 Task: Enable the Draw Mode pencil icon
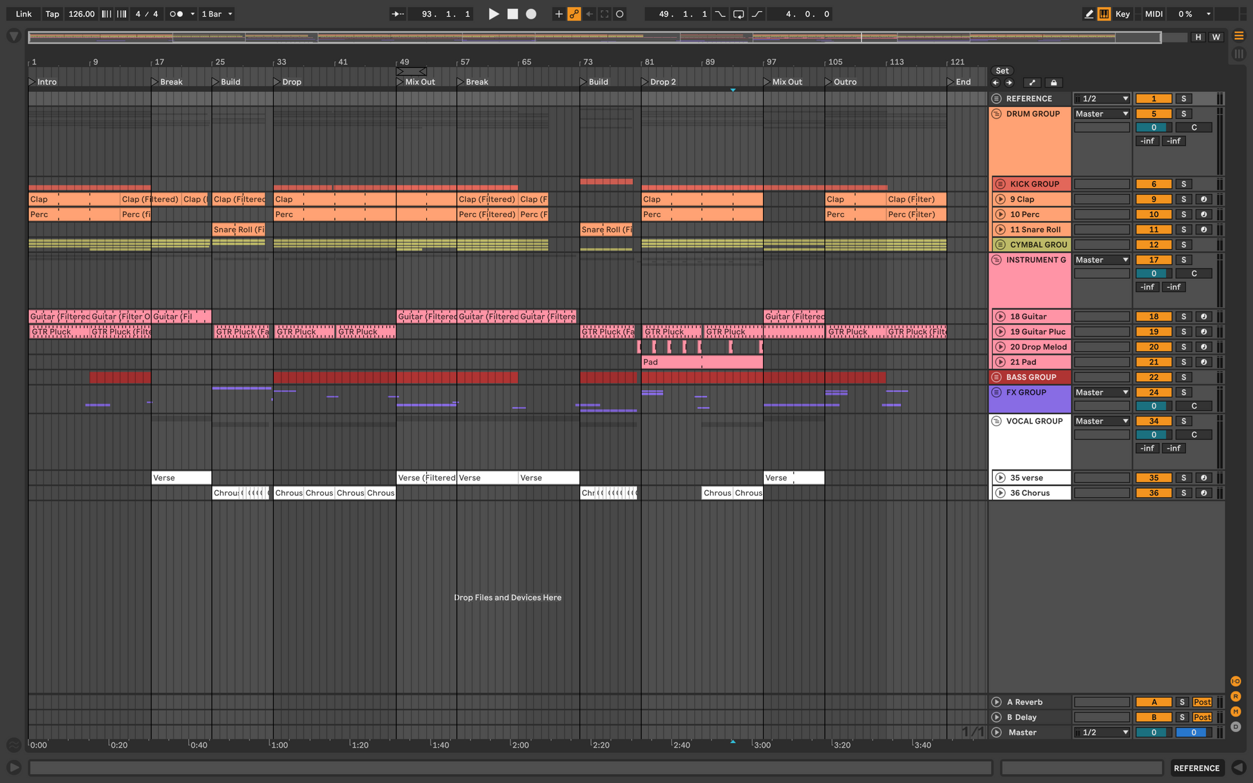[x=1089, y=14]
